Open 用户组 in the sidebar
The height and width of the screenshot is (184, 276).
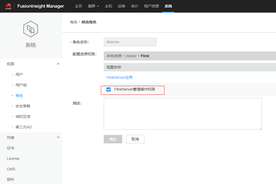(21, 85)
